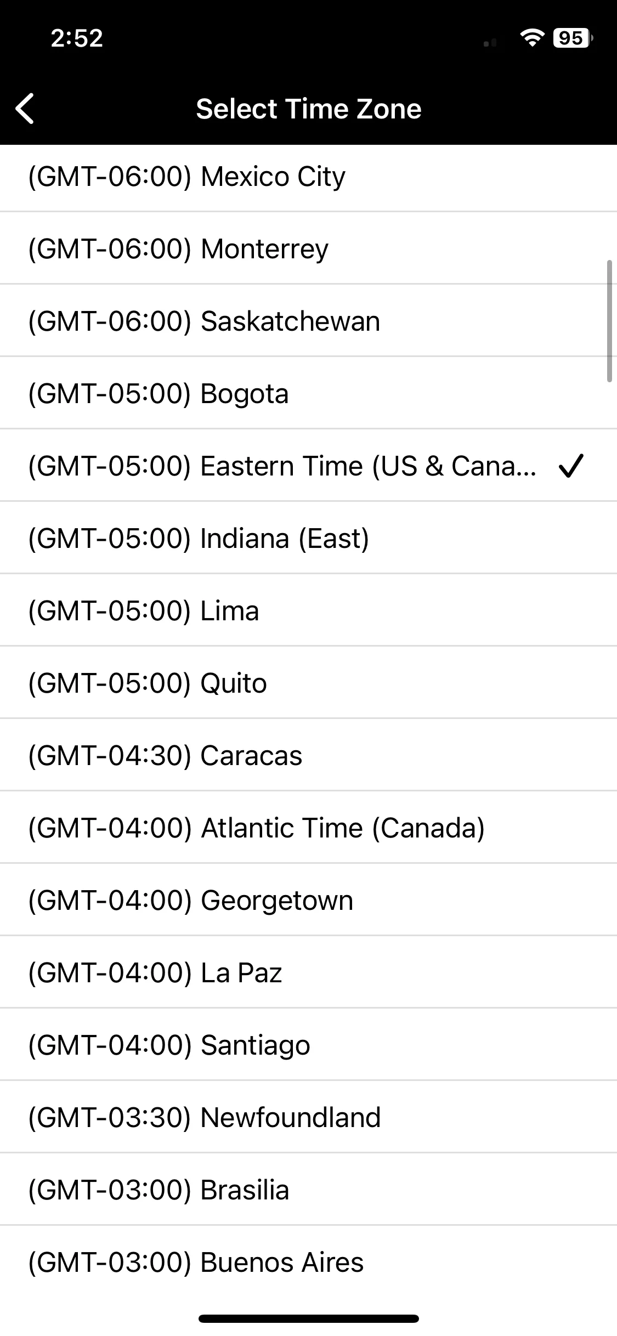This screenshot has width=617, height=1336.
Task: Choose (GMT-05:00) Lima
Action: pos(308,610)
